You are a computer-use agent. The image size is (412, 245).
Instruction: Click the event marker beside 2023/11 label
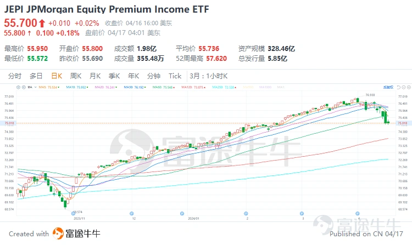click(x=74, y=214)
